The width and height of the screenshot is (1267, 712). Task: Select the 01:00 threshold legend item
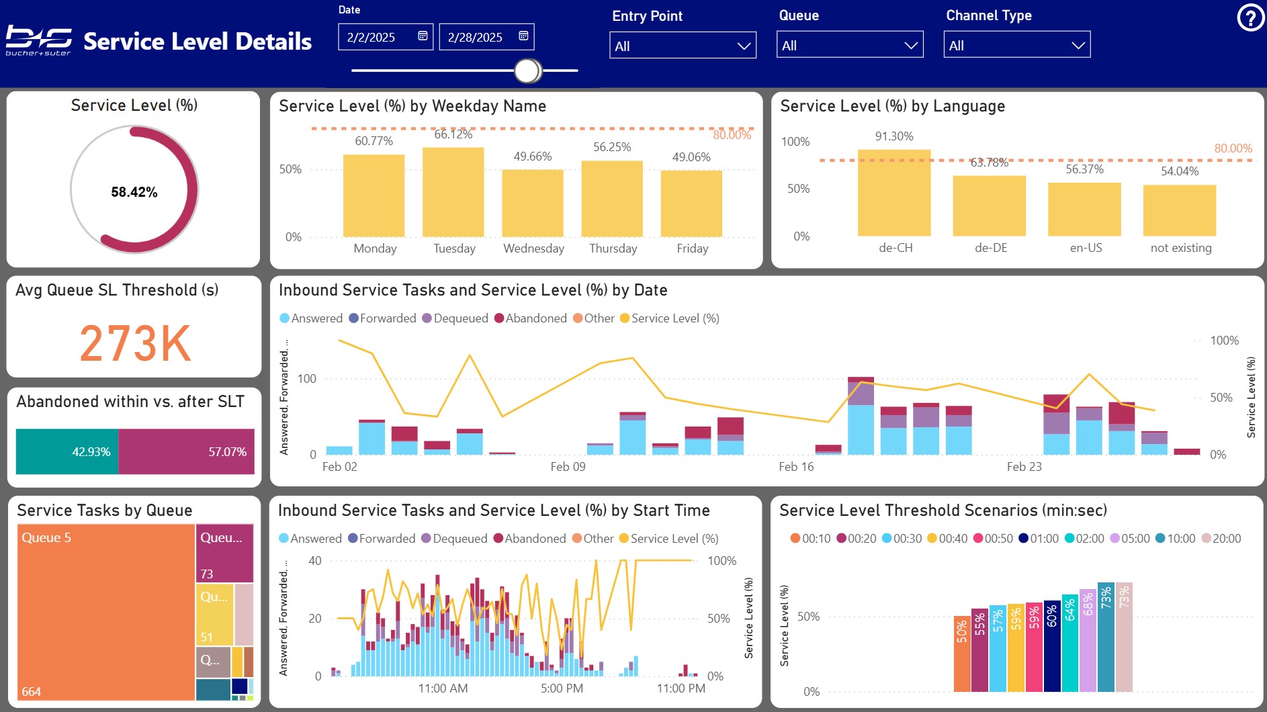[1038, 539]
